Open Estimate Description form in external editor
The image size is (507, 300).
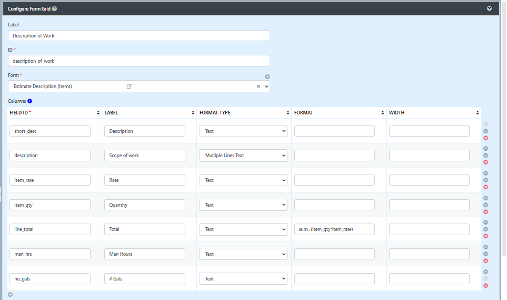(x=130, y=86)
